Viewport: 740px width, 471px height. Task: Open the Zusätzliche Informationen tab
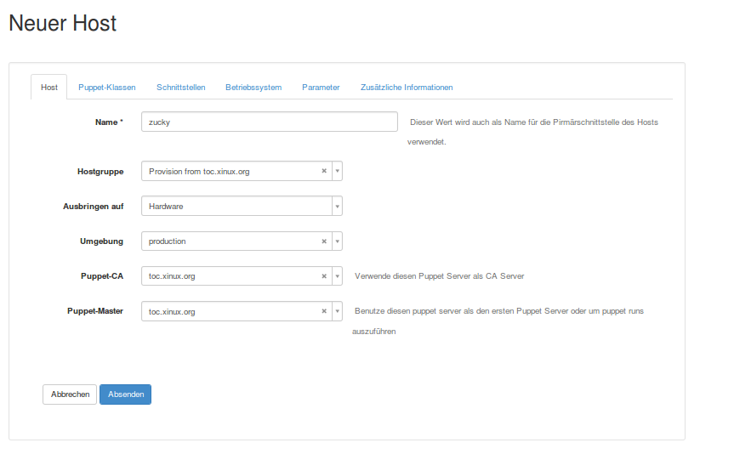tap(407, 88)
